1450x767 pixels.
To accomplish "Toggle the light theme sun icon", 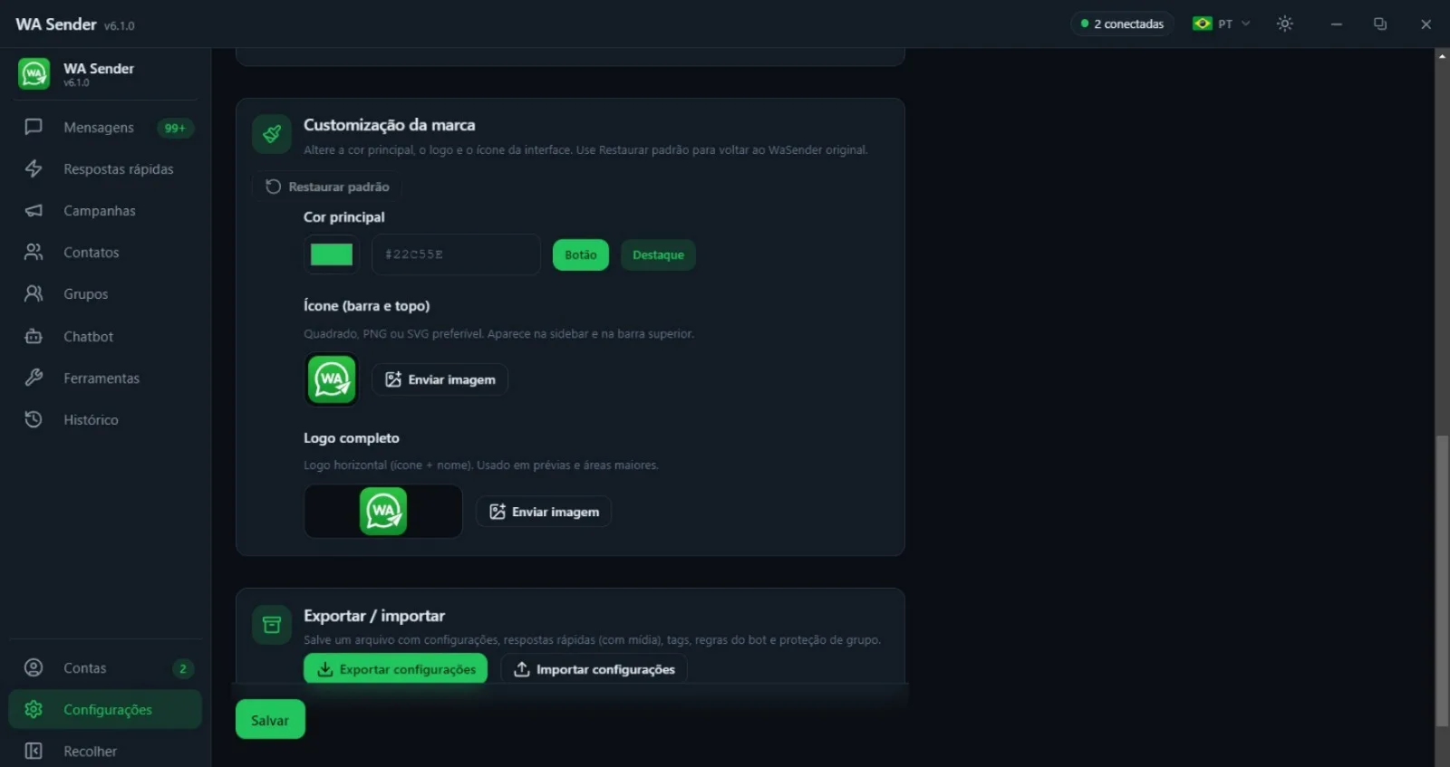I will (x=1285, y=24).
